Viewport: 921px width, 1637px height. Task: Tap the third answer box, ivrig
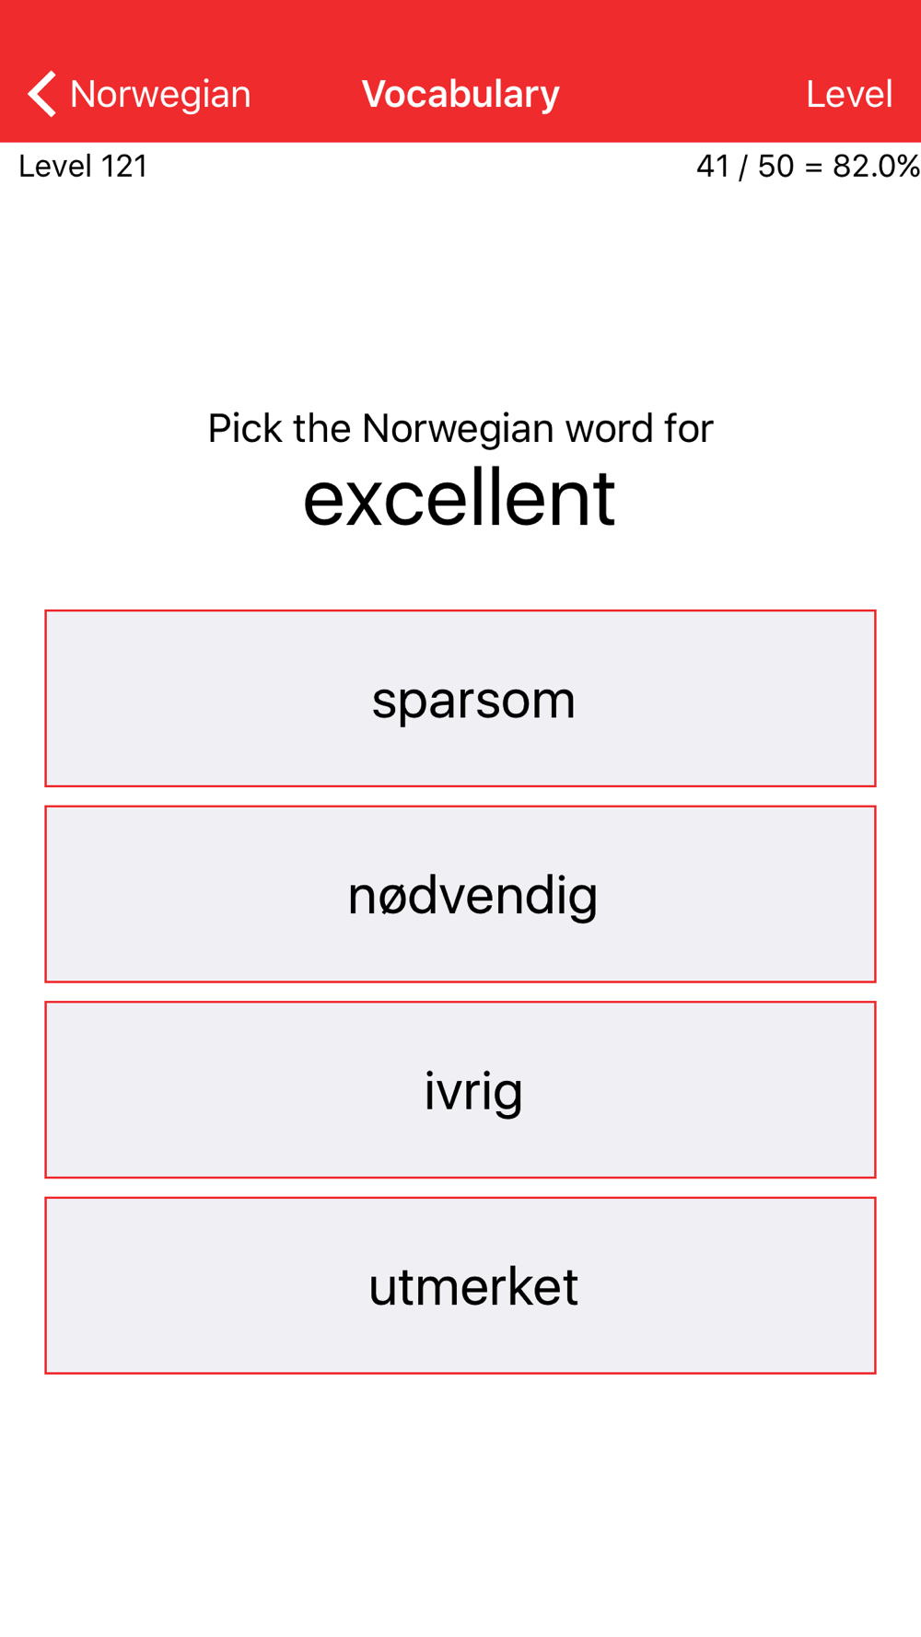(x=460, y=1089)
